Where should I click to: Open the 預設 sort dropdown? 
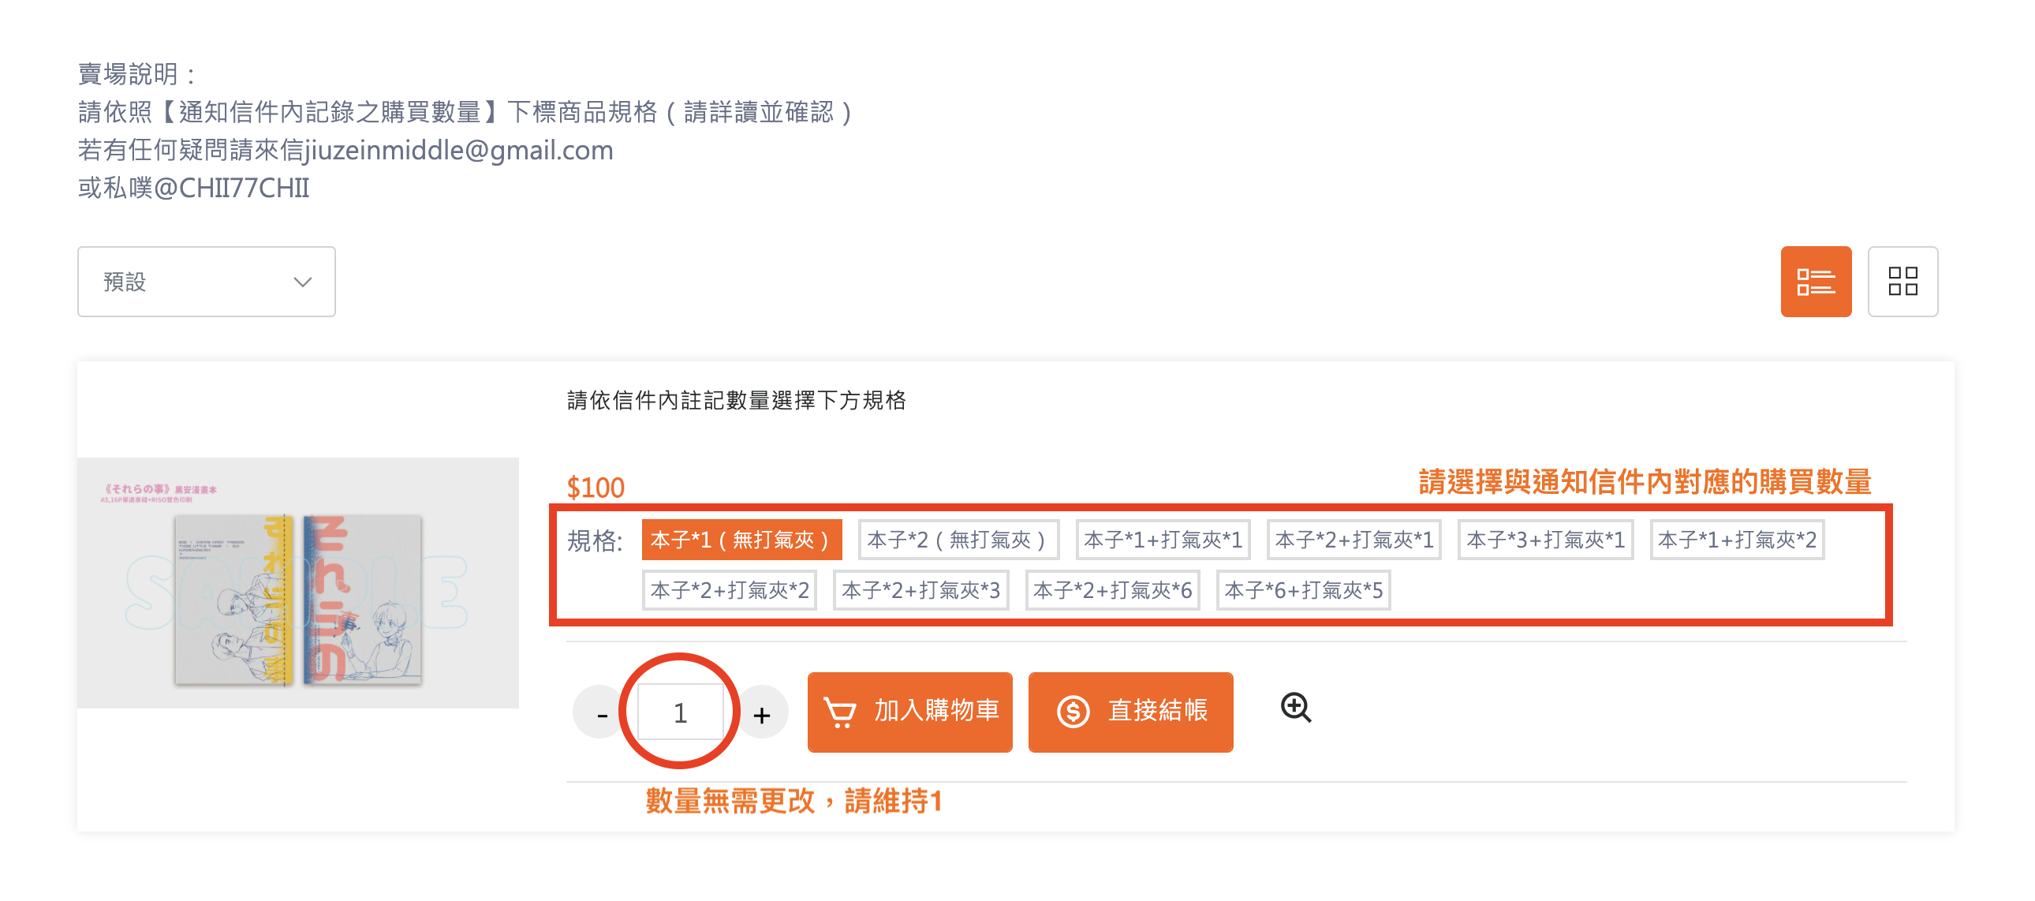[x=206, y=282]
